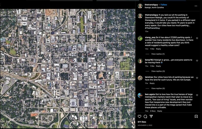Save post with bookmark icon
This screenshot has width=202, height=129.
[196, 116]
